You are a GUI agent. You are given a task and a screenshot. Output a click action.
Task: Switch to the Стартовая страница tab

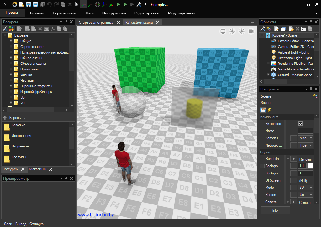(x=96, y=23)
